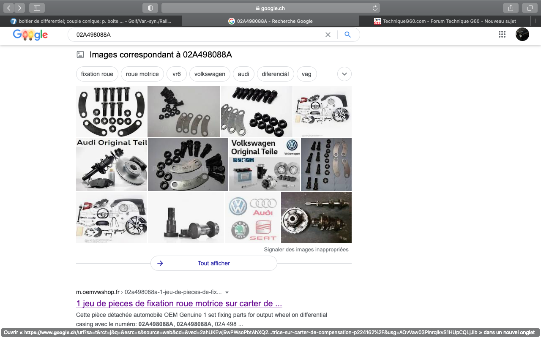Add a new tab with the plus icon
The width and height of the screenshot is (541, 338).
point(536,21)
